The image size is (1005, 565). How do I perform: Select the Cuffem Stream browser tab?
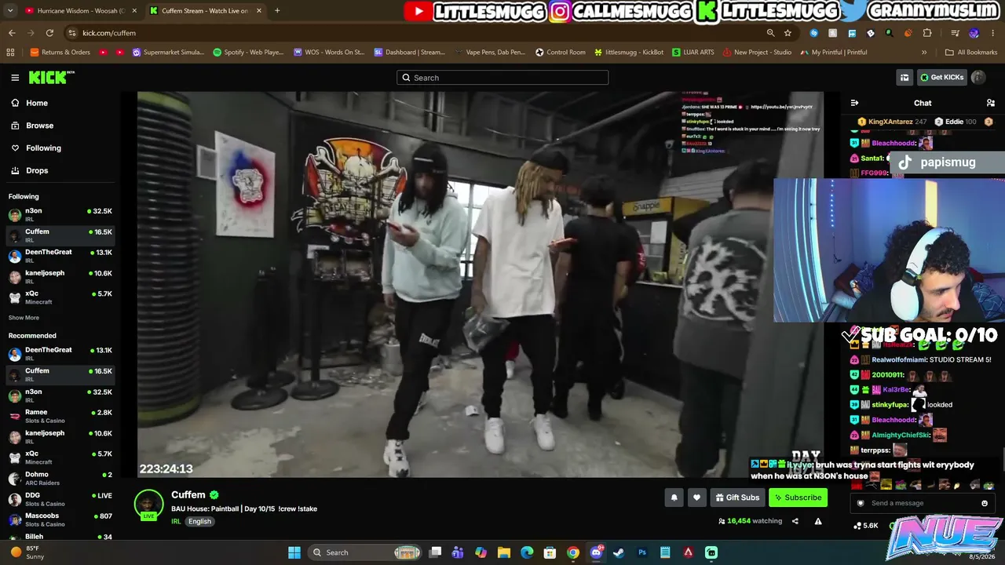click(x=205, y=11)
